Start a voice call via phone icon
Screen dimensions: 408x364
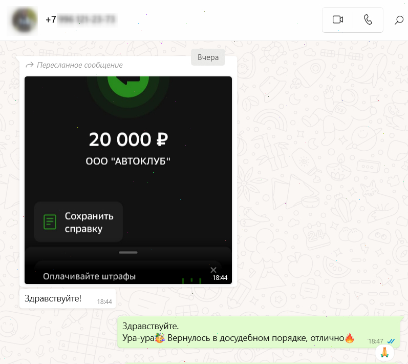point(368,20)
